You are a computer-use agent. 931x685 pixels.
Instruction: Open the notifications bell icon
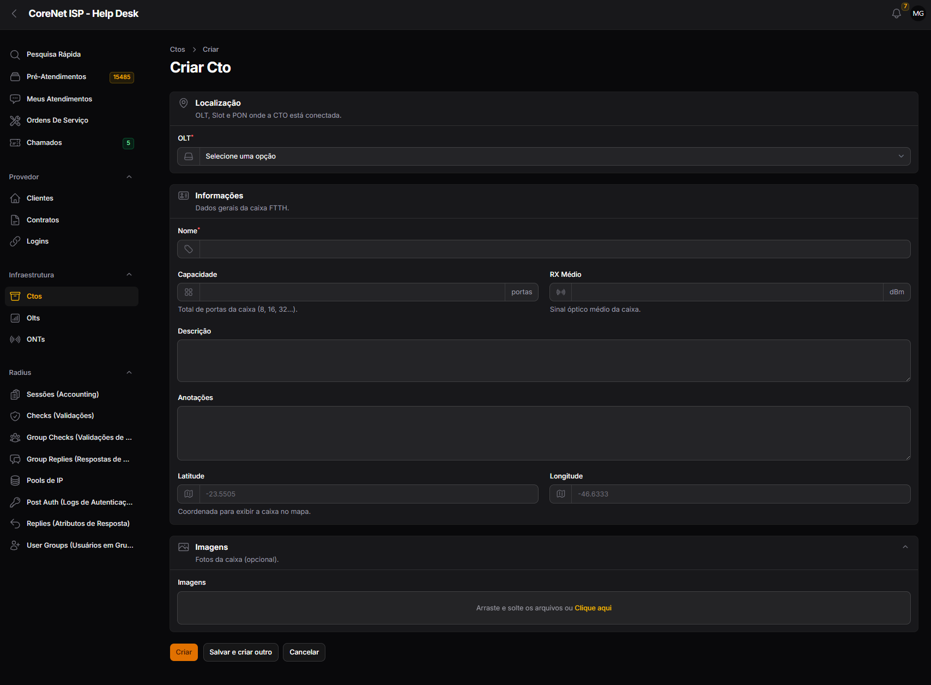pyautogui.click(x=896, y=14)
